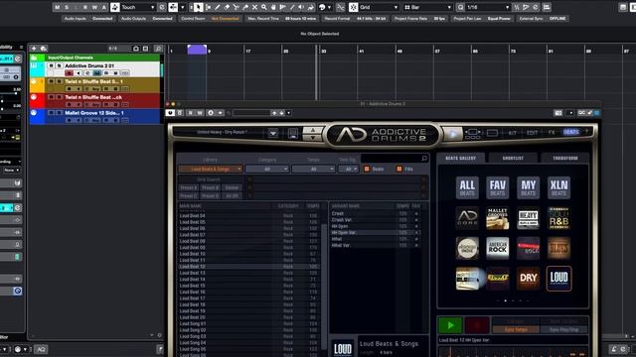Click the purple locator range in ruler
Image resolution: width=636 pixels, height=357 pixels.
[197, 50]
